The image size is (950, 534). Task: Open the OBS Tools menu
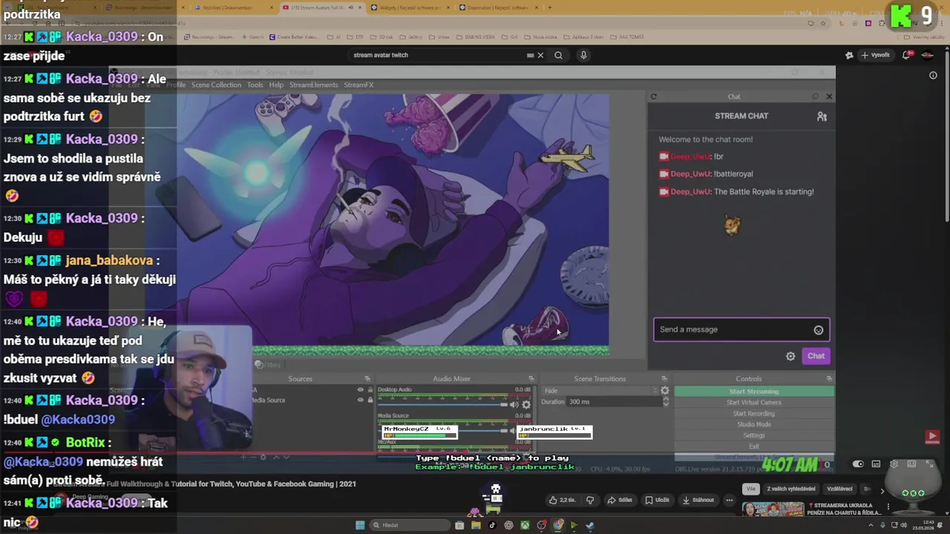[x=255, y=85]
